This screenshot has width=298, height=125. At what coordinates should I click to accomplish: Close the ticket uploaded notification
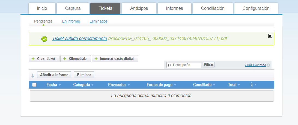(x=270, y=36)
